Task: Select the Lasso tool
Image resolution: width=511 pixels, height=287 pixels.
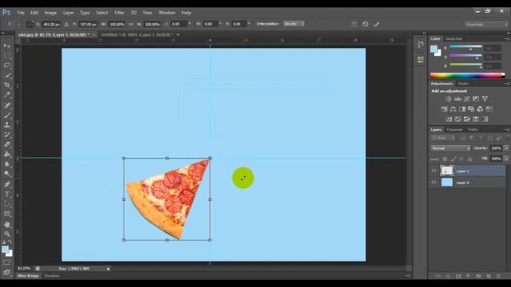Action: click(x=7, y=65)
